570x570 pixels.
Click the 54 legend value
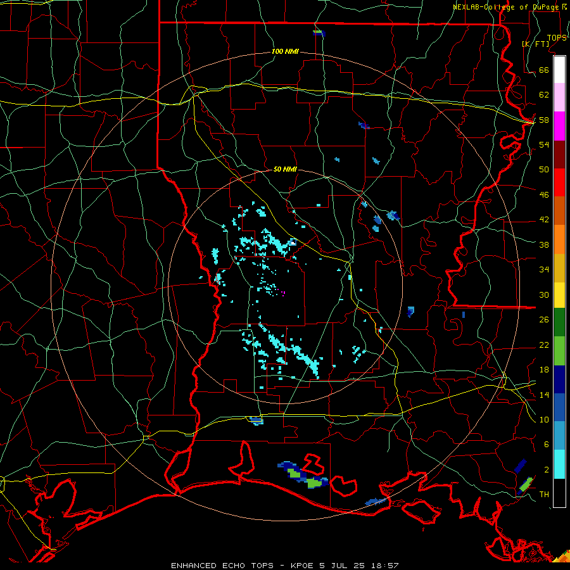[x=544, y=144]
